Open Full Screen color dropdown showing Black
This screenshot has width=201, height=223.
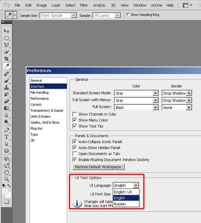point(136,107)
